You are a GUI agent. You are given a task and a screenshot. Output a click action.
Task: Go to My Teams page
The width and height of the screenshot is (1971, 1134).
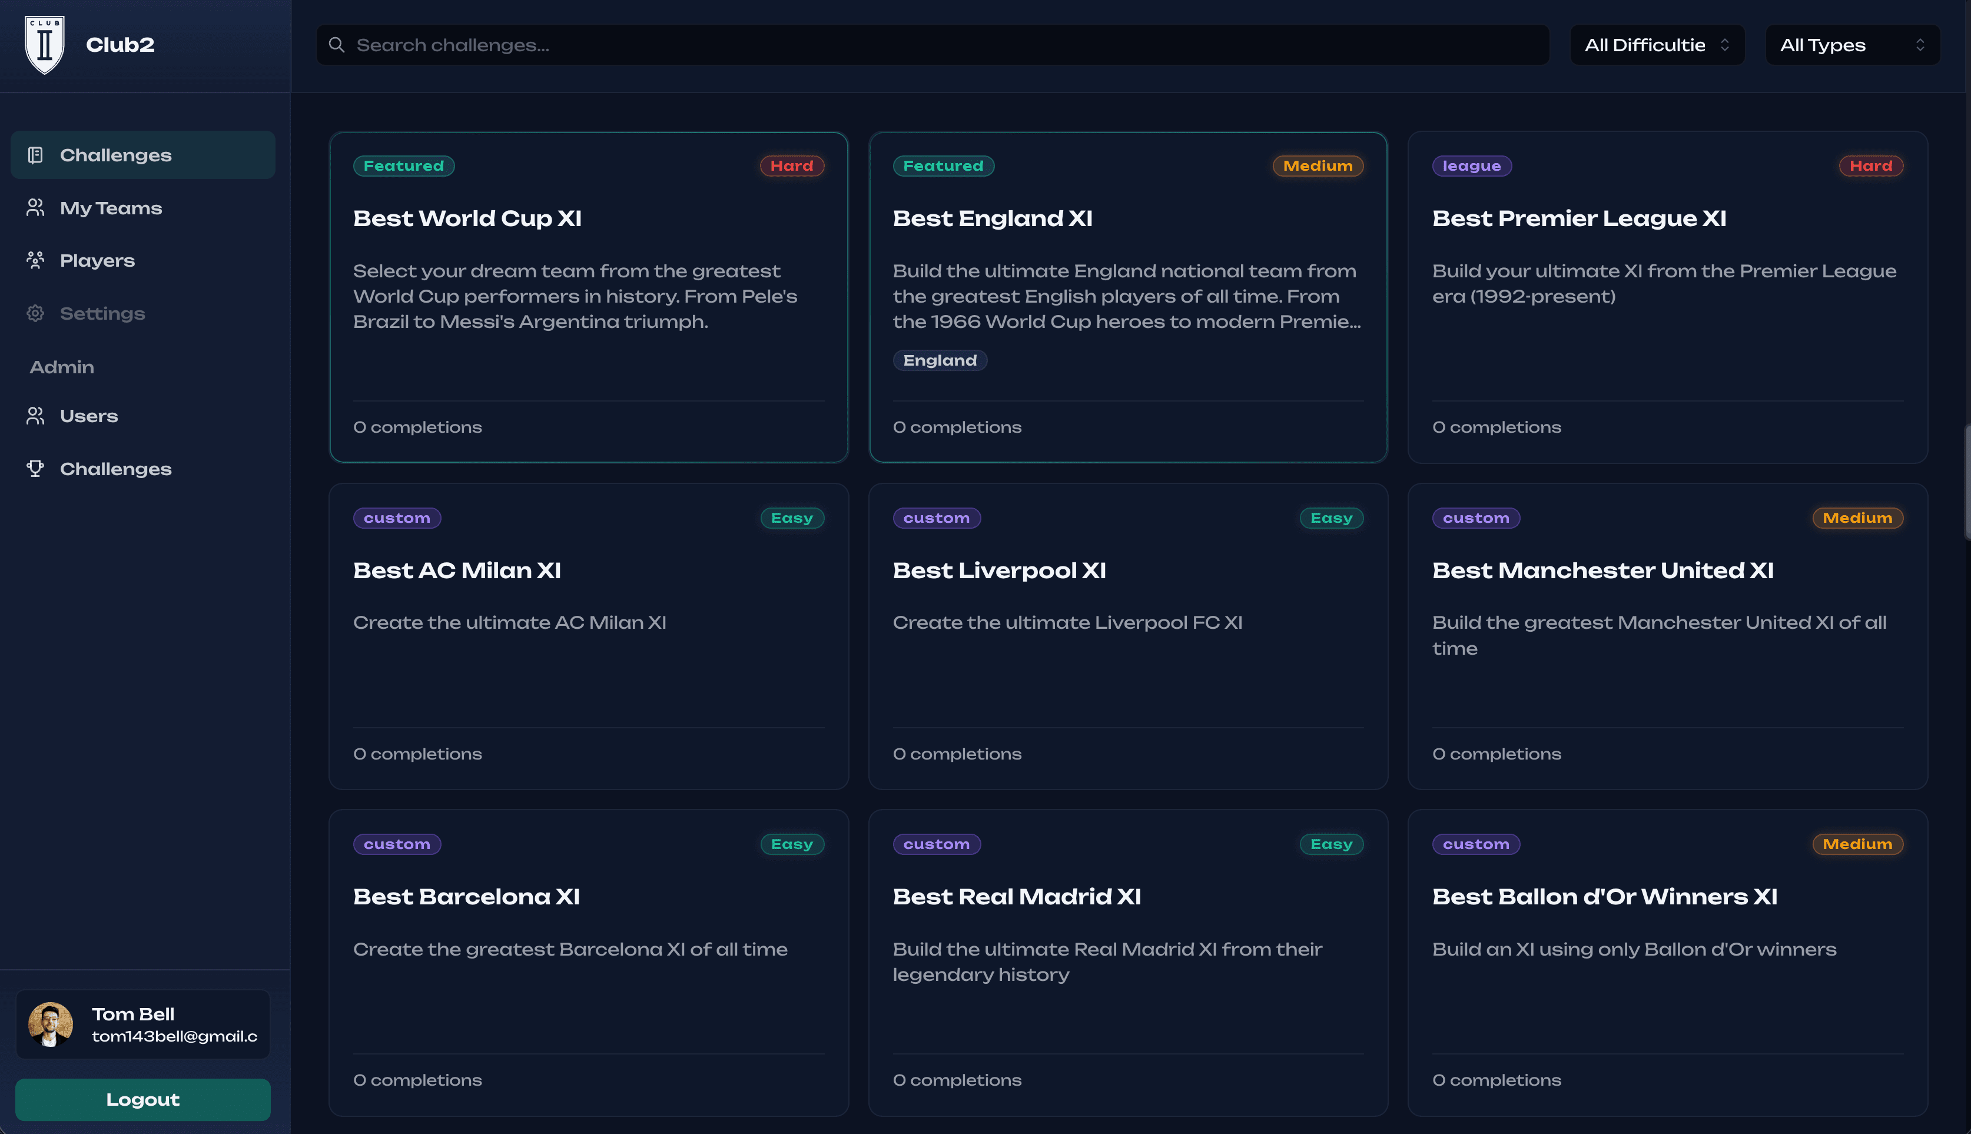pyautogui.click(x=143, y=208)
